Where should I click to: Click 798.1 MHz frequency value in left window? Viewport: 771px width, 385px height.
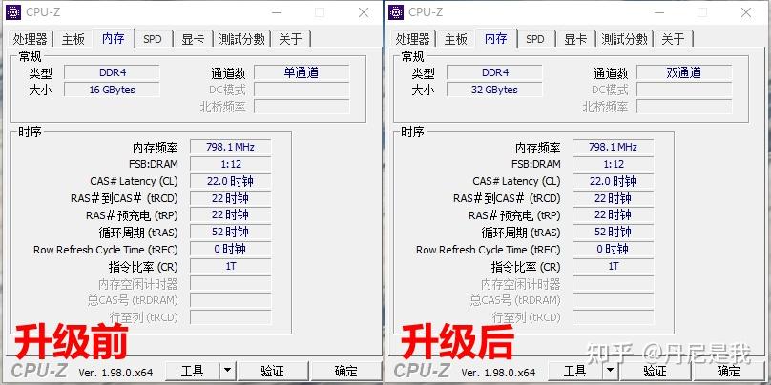(x=231, y=147)
